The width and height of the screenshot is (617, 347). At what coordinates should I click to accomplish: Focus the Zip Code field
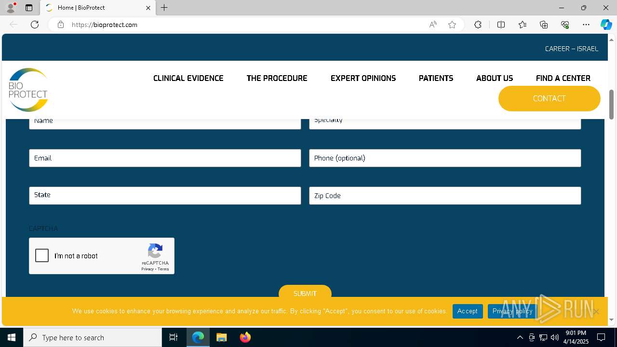(445, 196)
